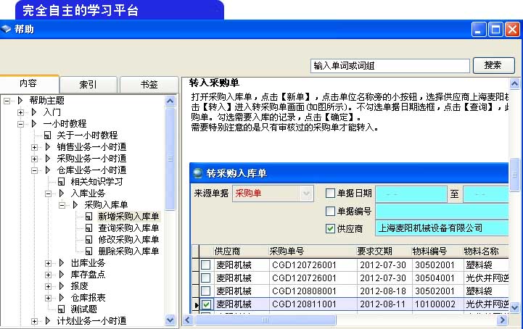The image size is (523, 329).
Task: Click the 搜索 button
Action: (x=498, y=66)
